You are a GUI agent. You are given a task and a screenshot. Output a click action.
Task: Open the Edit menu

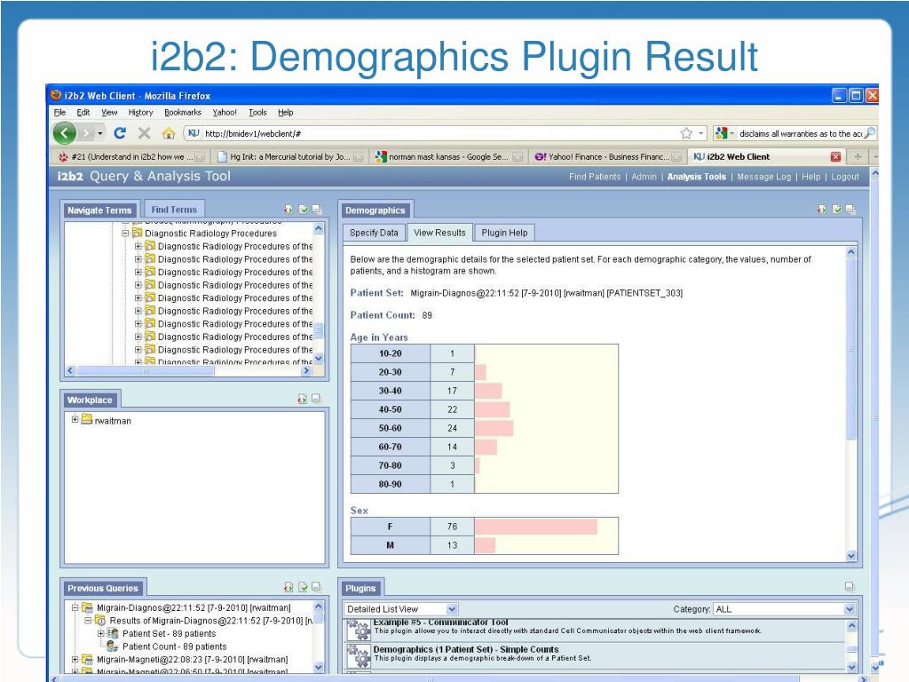[83, 113]
